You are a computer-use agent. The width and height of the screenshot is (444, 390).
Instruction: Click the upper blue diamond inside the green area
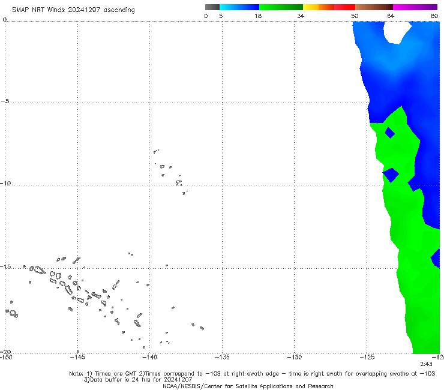[390, 132]
